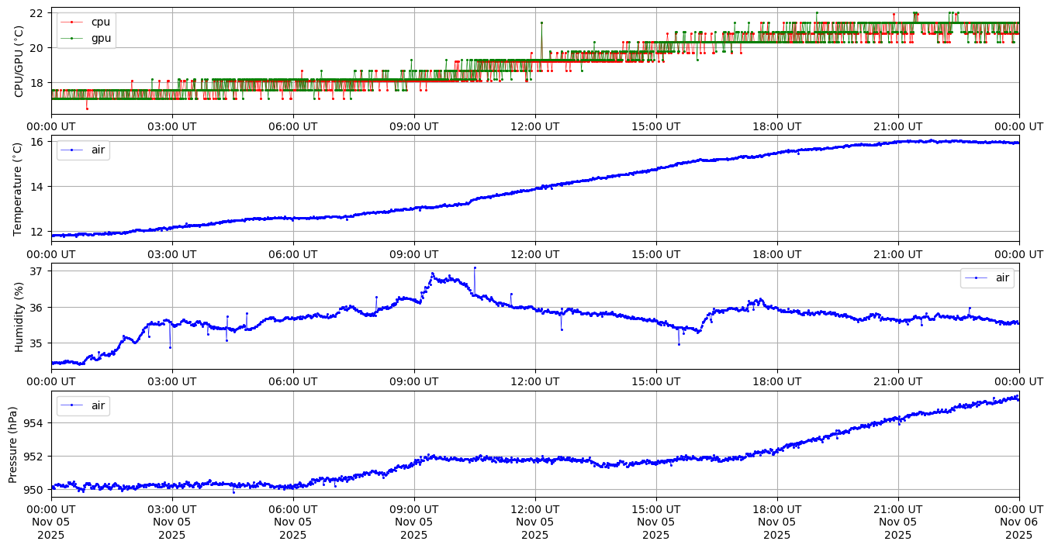The height and width of the screenshot is (548, 1051).
Task: Click the red cpu legend line marker
Action: coord(71,22)
